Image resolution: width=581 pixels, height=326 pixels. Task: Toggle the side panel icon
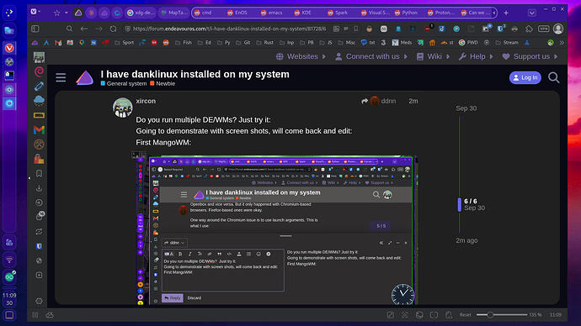(35, 29)
